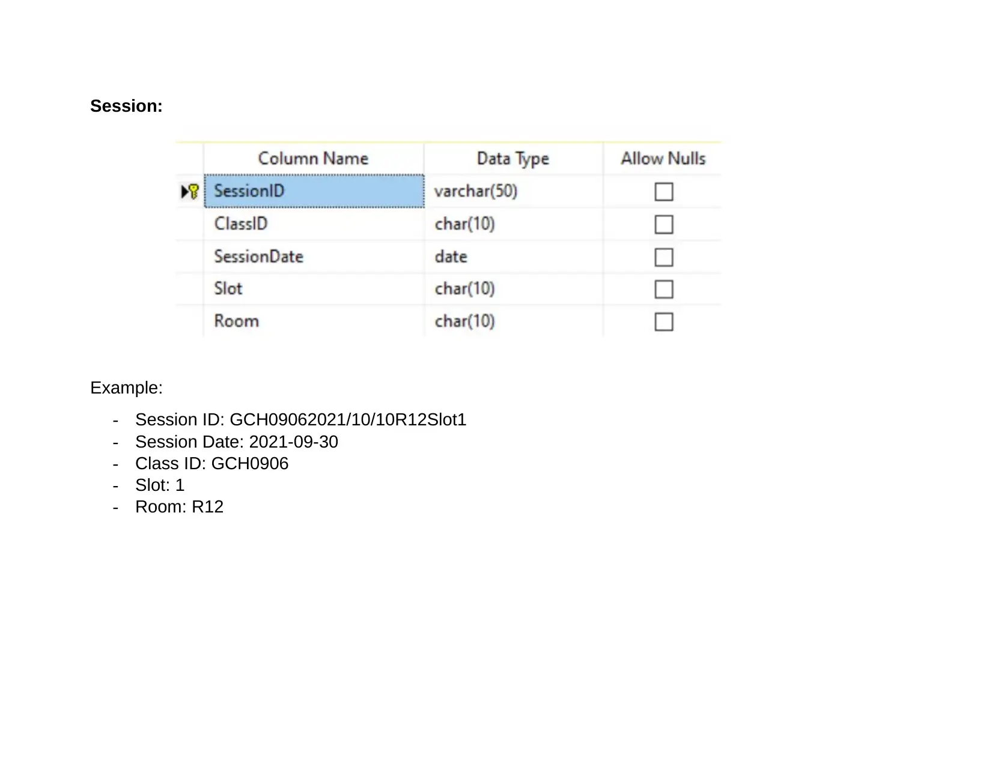
Task: Select the SessionDate column name cell
Action: [x=314, y=257]
